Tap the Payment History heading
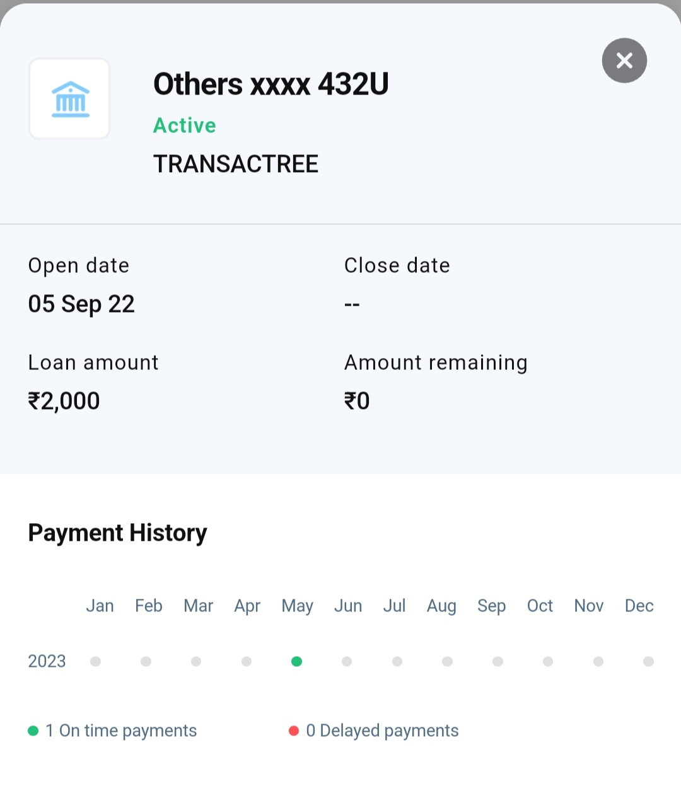The height and width of the screenshot is (786, 681). 118,533
